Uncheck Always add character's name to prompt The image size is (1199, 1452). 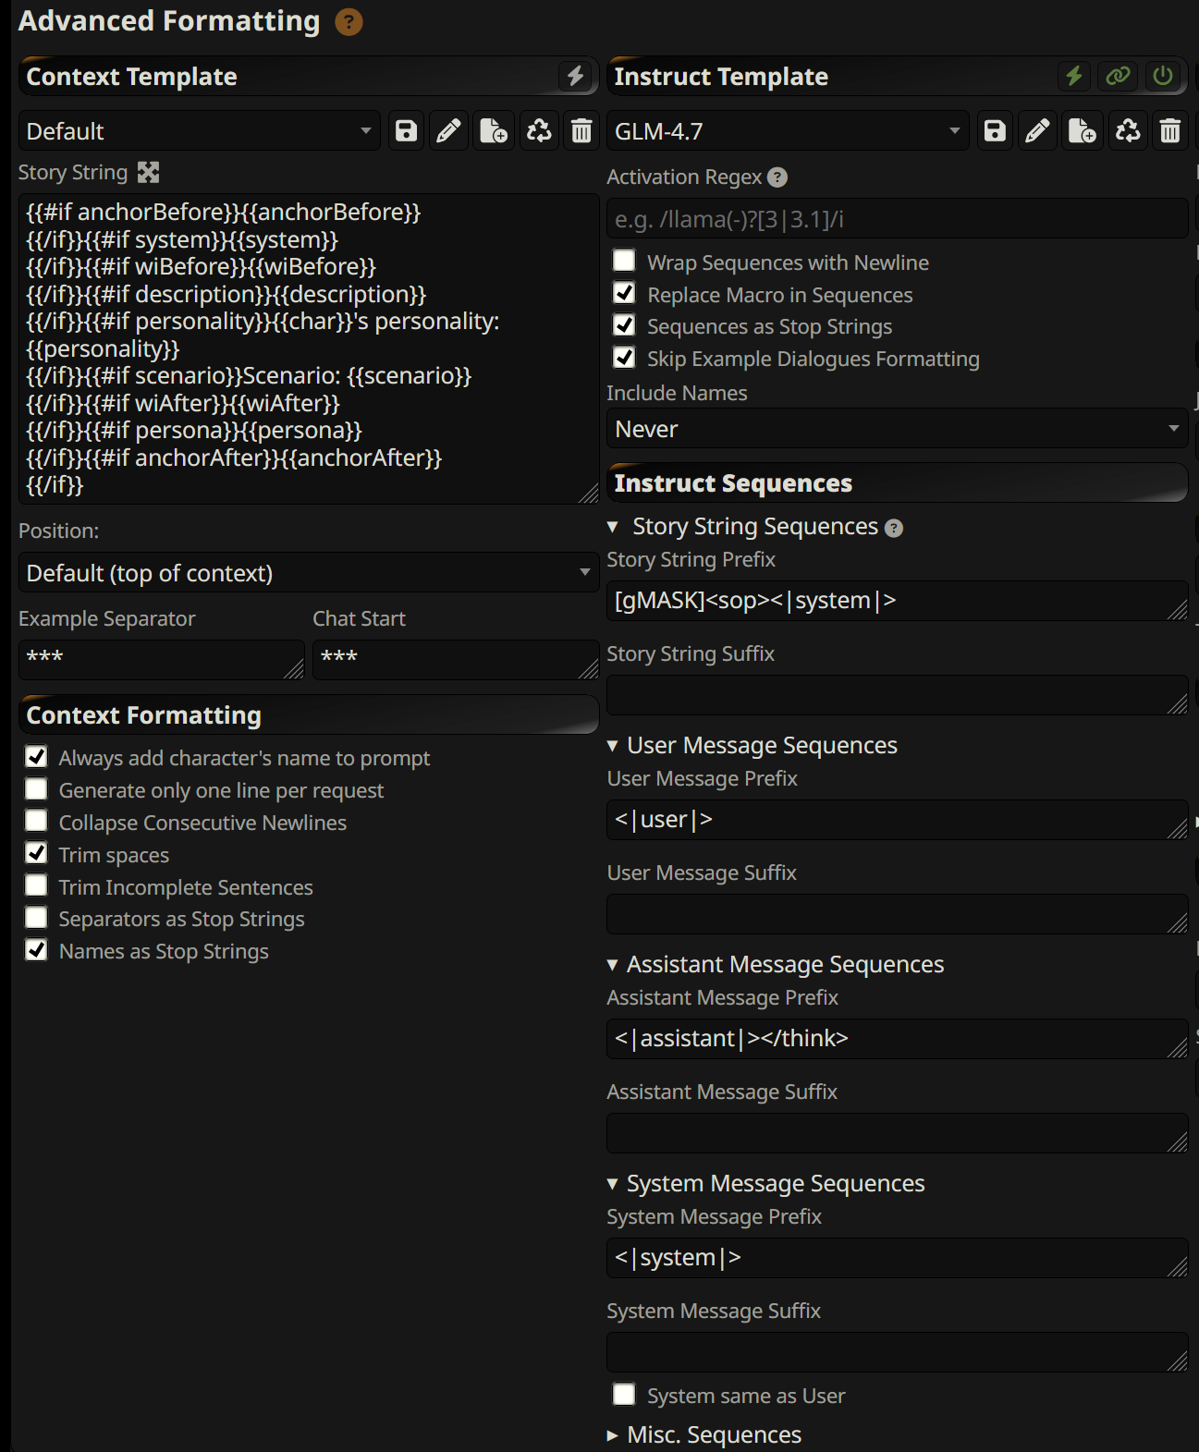tap(36, 756)
